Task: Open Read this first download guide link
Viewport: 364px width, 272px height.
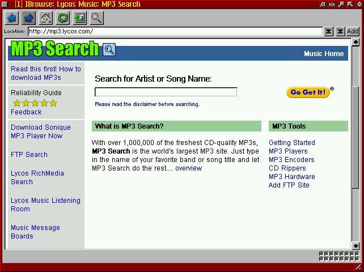Action: [x=46, y=73]
